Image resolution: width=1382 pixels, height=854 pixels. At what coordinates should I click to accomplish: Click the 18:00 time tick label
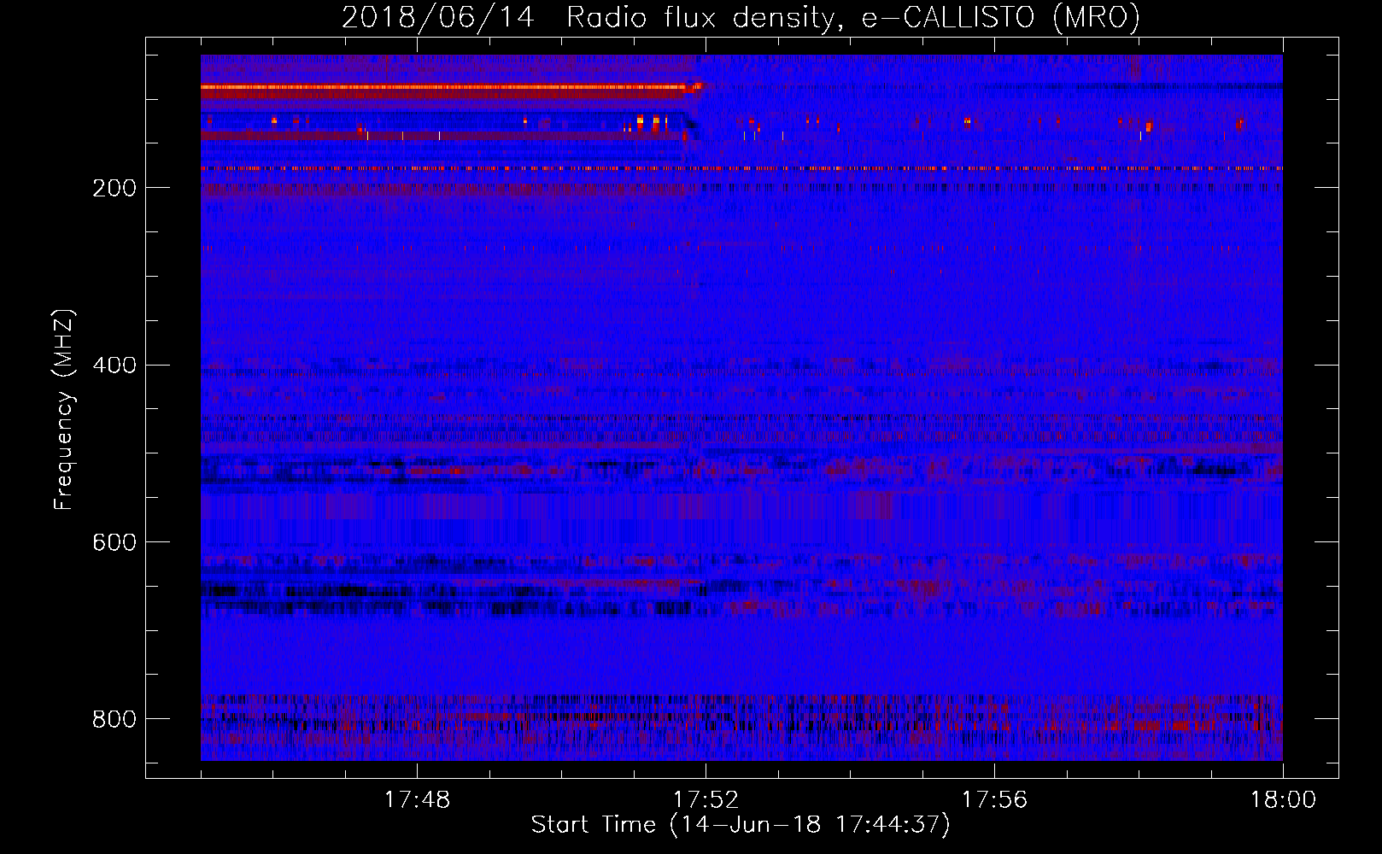point(1283,800)
